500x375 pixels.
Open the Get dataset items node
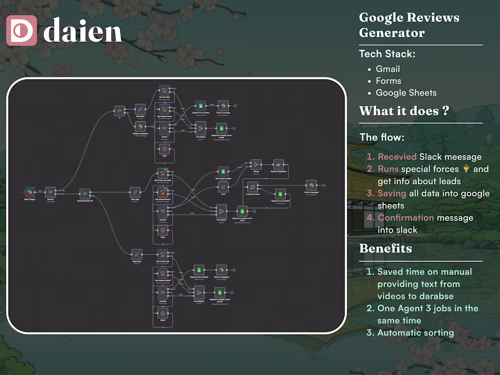coord(165,110)
